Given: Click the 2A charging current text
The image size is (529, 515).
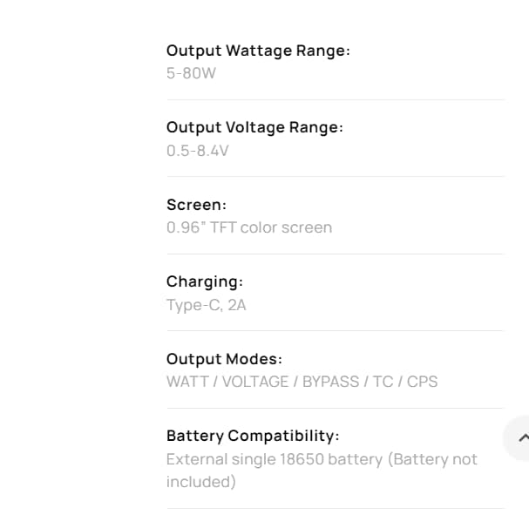Looking at the screenshot, I should tap(237, 305).
